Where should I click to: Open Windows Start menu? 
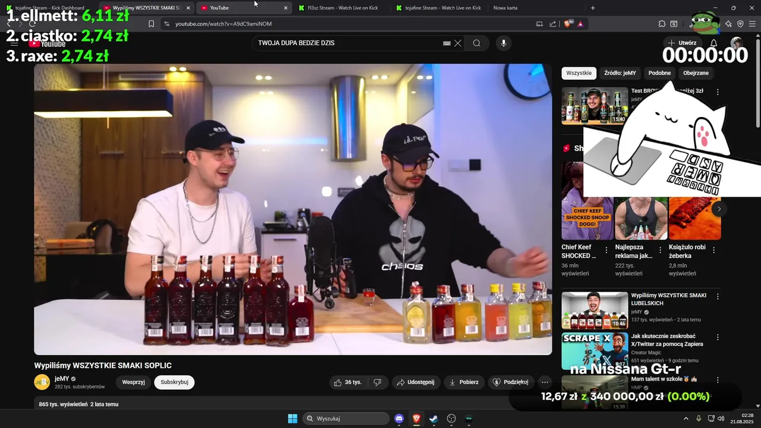tap(293, 418)
